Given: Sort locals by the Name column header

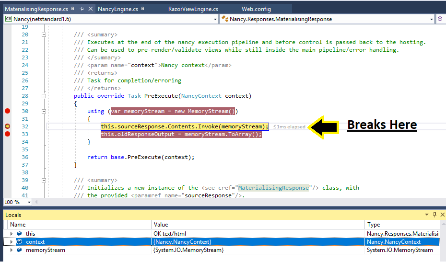Looking at the screenshot, I should (79, 225).
